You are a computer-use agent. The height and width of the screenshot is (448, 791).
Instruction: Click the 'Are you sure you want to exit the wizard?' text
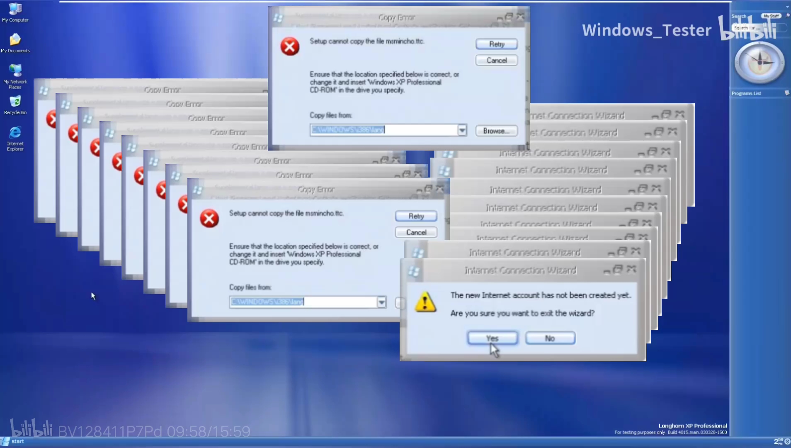(x=522, y=313)
